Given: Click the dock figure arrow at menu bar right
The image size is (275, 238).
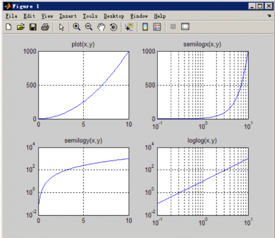Looking at the screenshot, I should 269,16.
